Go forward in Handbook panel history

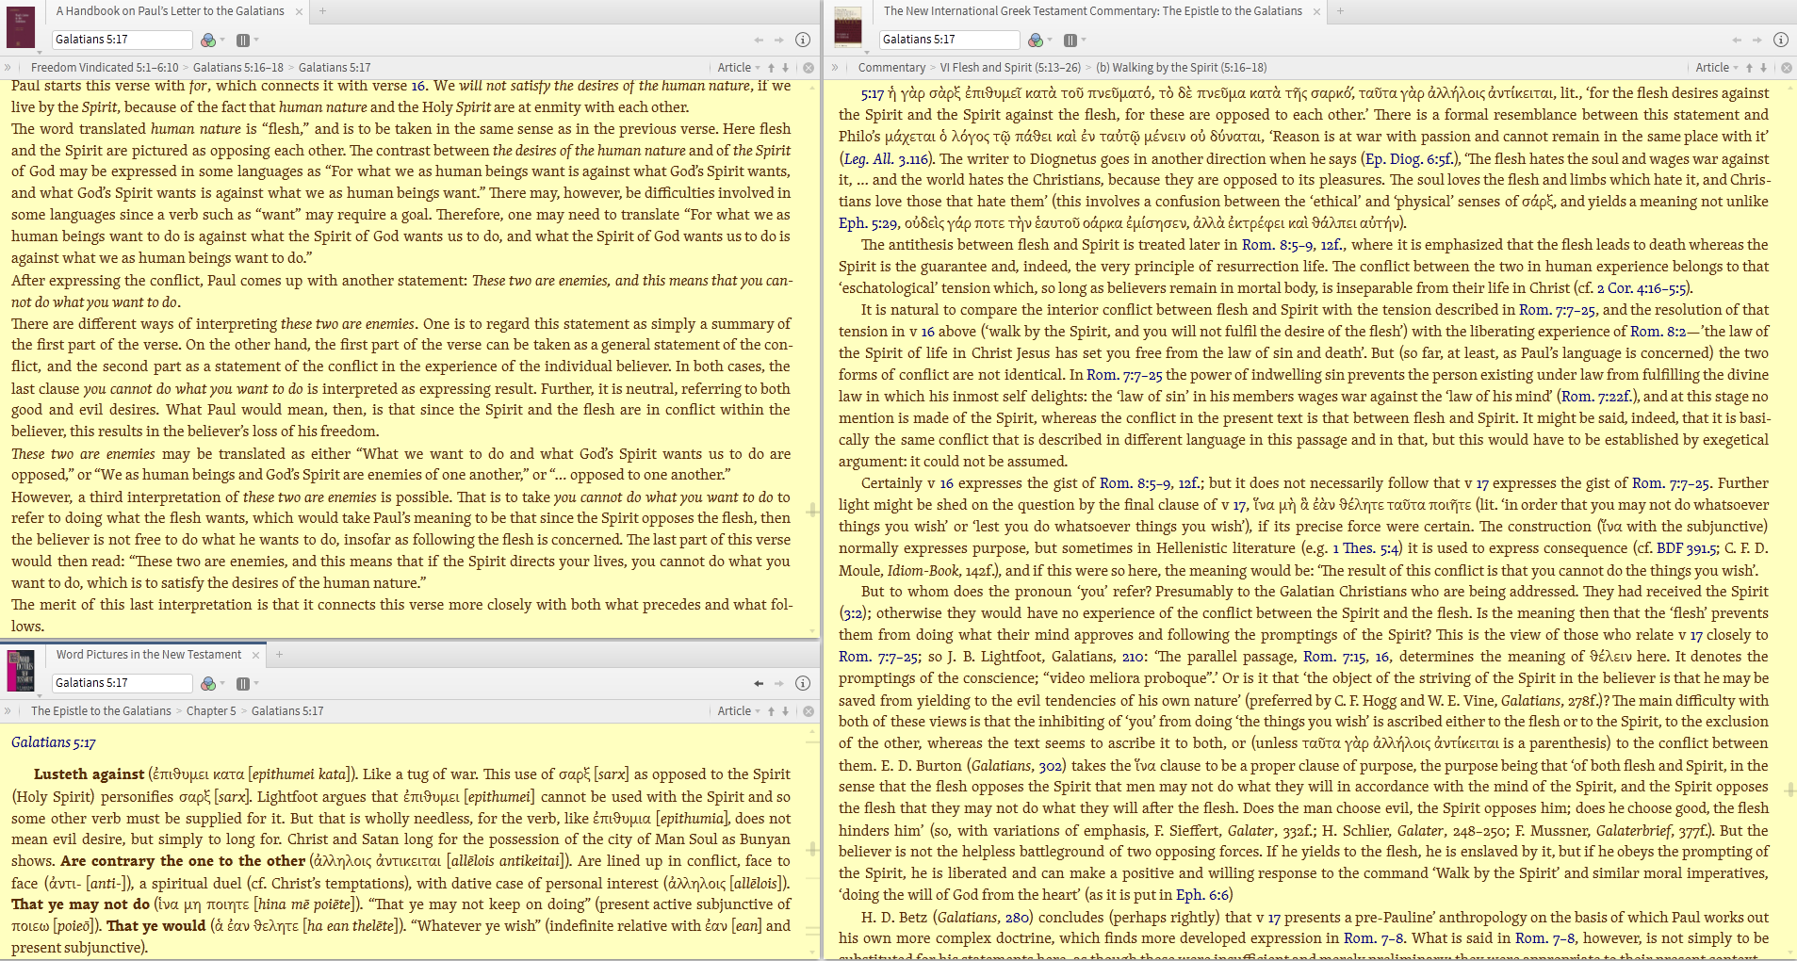click(x=778, y=40)
